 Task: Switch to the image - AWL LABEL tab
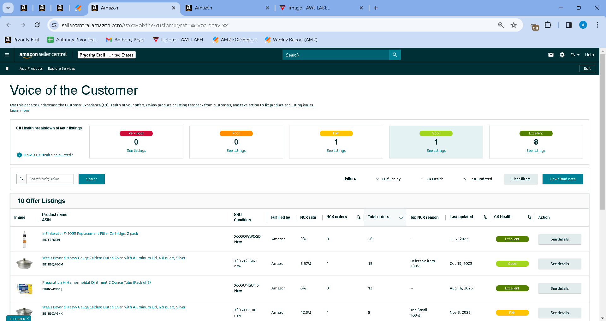(322, 8)
